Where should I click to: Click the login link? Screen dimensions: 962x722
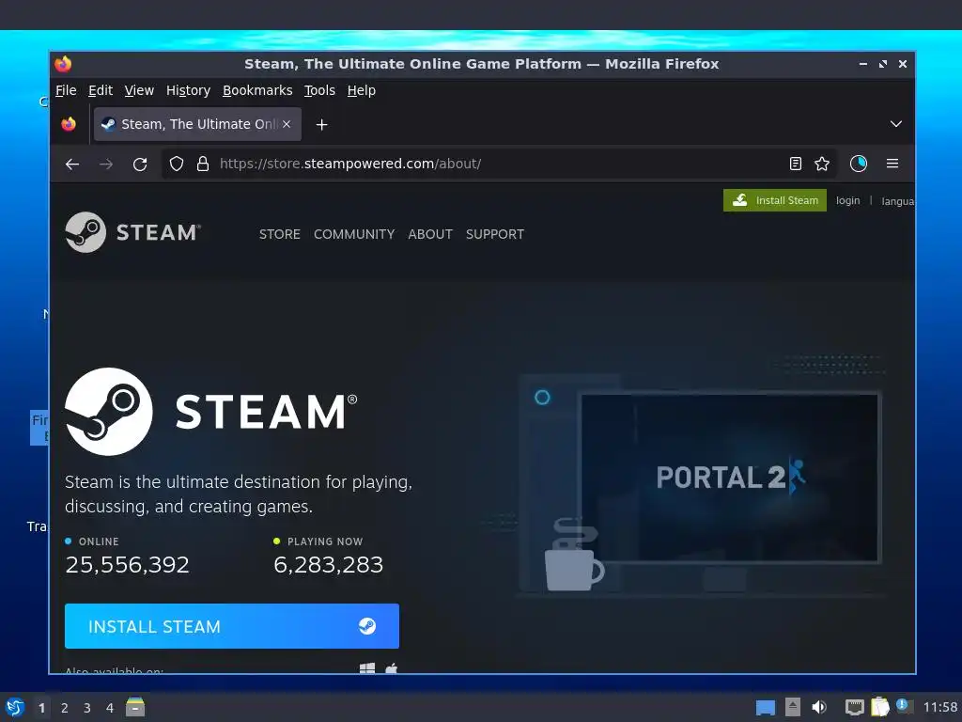(x=847, y=201)
